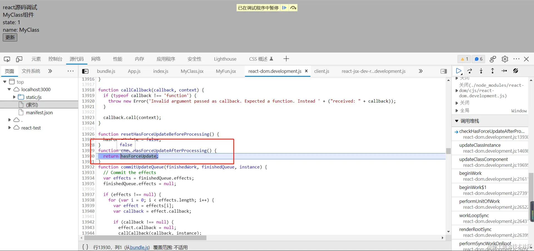Select the 页面 navigator tab

(9, 71)
